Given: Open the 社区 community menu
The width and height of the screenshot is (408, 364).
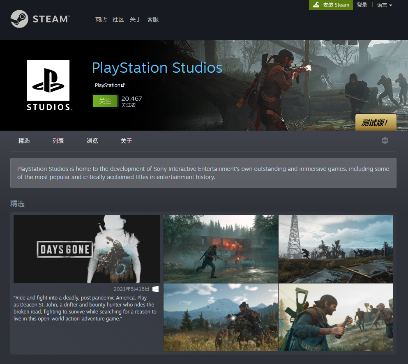Looking at the screenshot, I should [x=118, y=19].
